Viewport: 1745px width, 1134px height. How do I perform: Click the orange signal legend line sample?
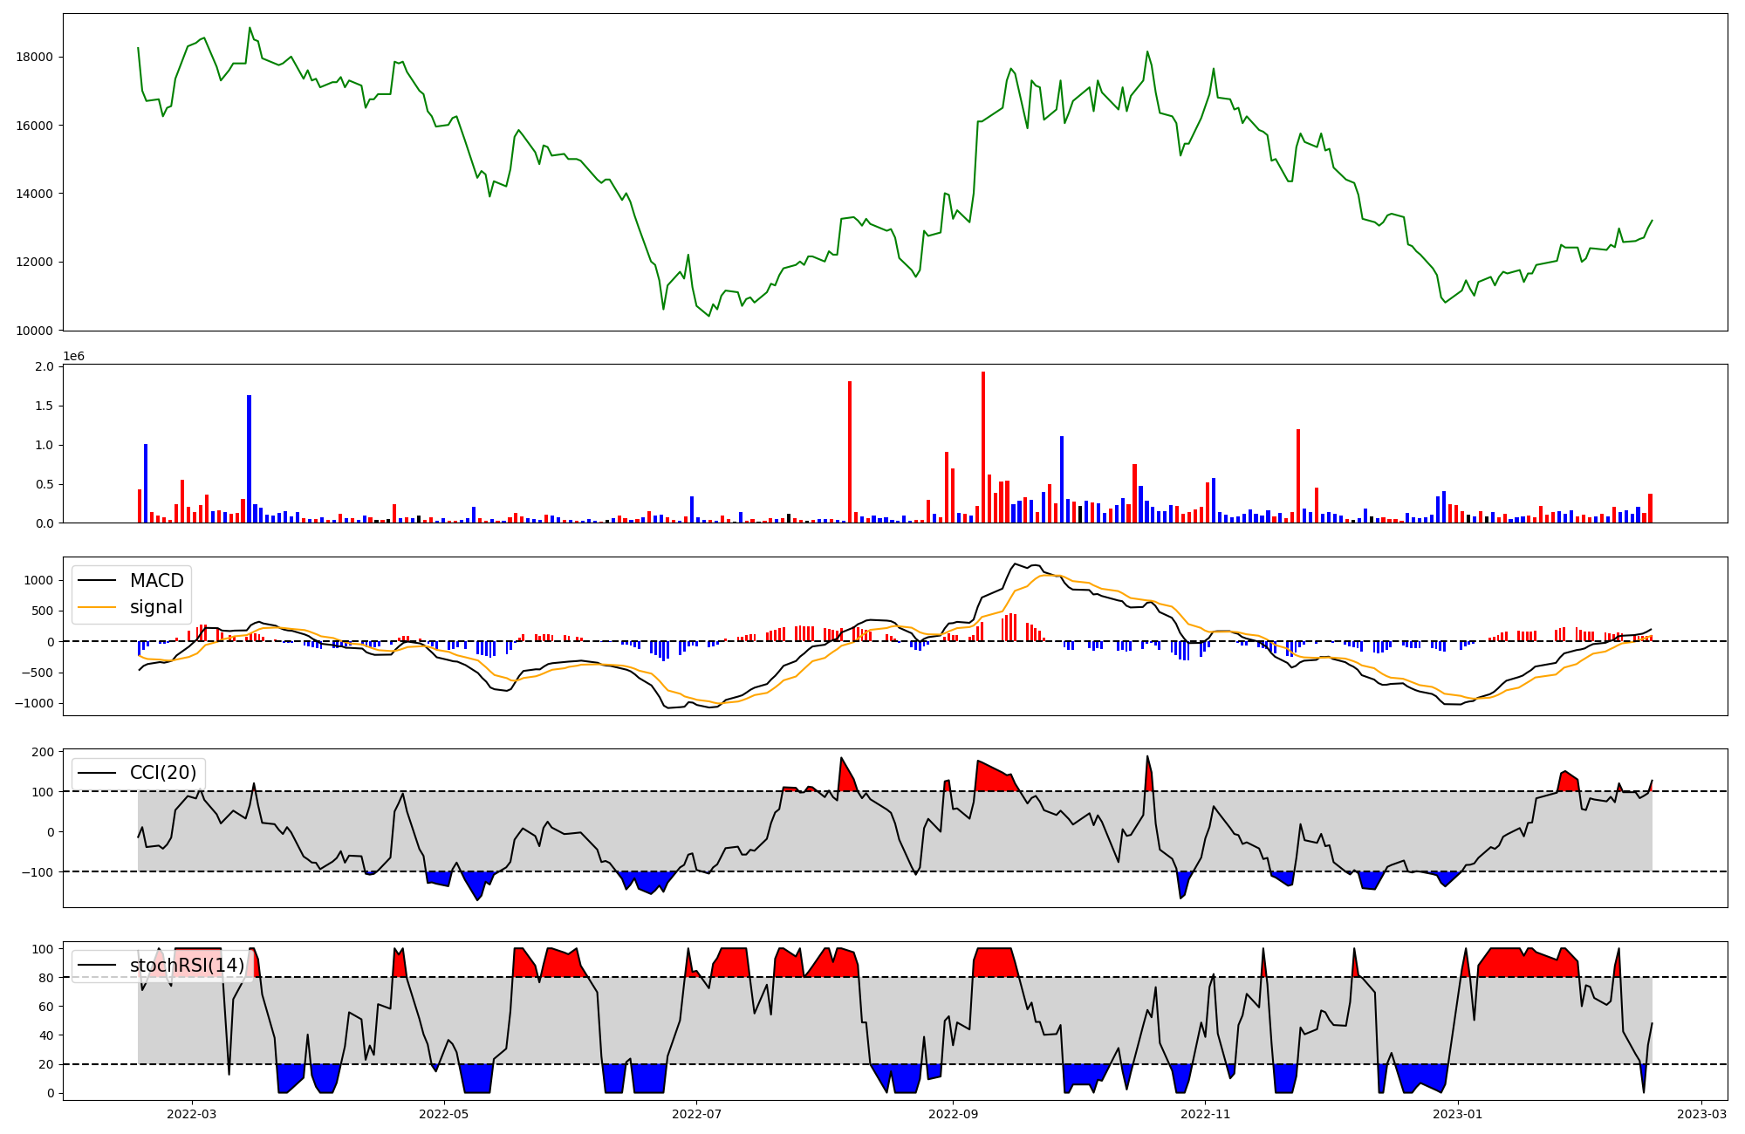(x=97, y=607)
